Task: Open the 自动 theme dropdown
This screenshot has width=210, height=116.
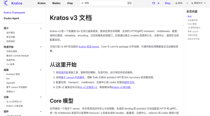Action: tap(182, 3)
